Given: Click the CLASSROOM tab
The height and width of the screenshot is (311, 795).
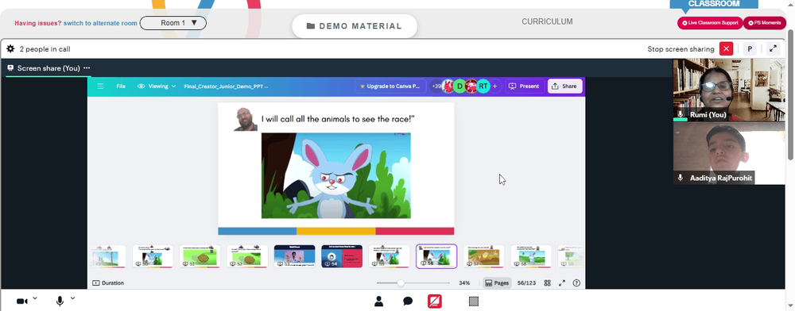Looking at the screenshot, I should pyautogui.click(x=713, y=4).
